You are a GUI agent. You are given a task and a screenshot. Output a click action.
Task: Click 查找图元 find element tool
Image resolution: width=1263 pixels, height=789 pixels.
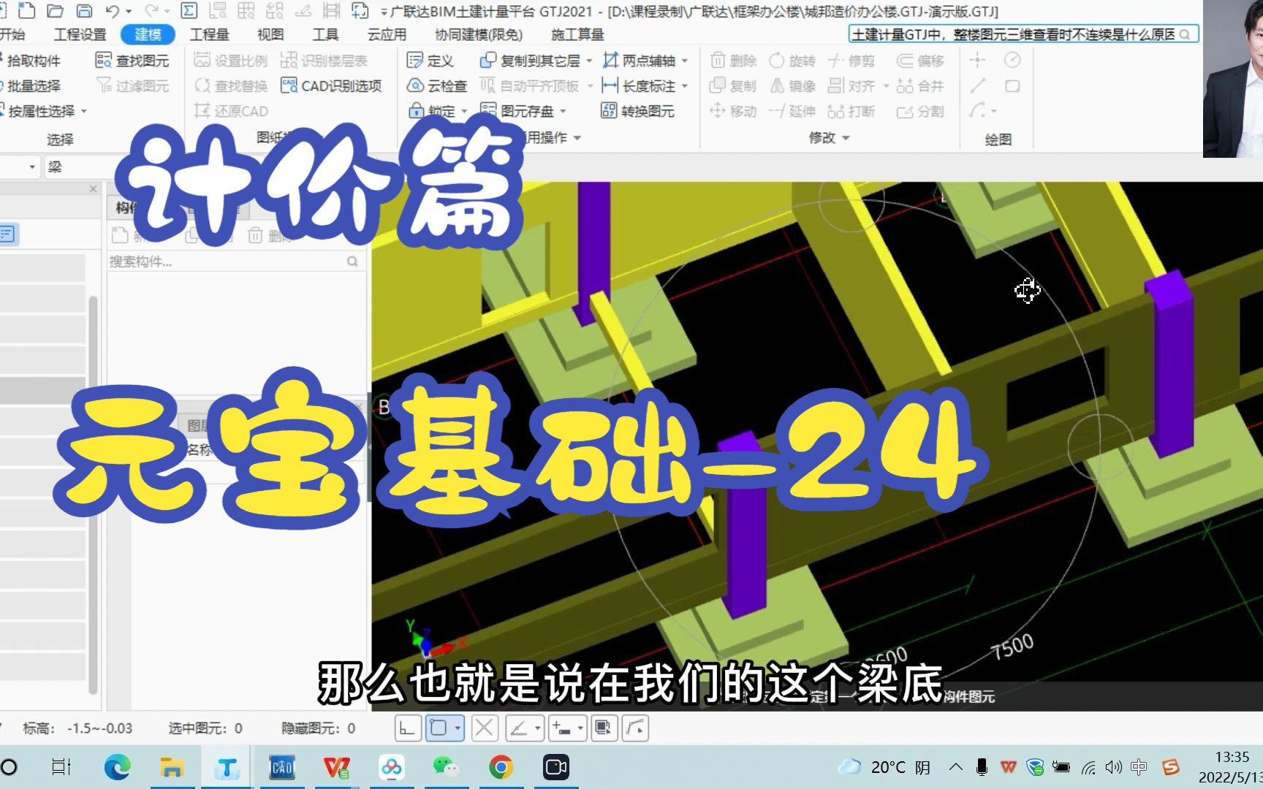(x=132, y=61)
